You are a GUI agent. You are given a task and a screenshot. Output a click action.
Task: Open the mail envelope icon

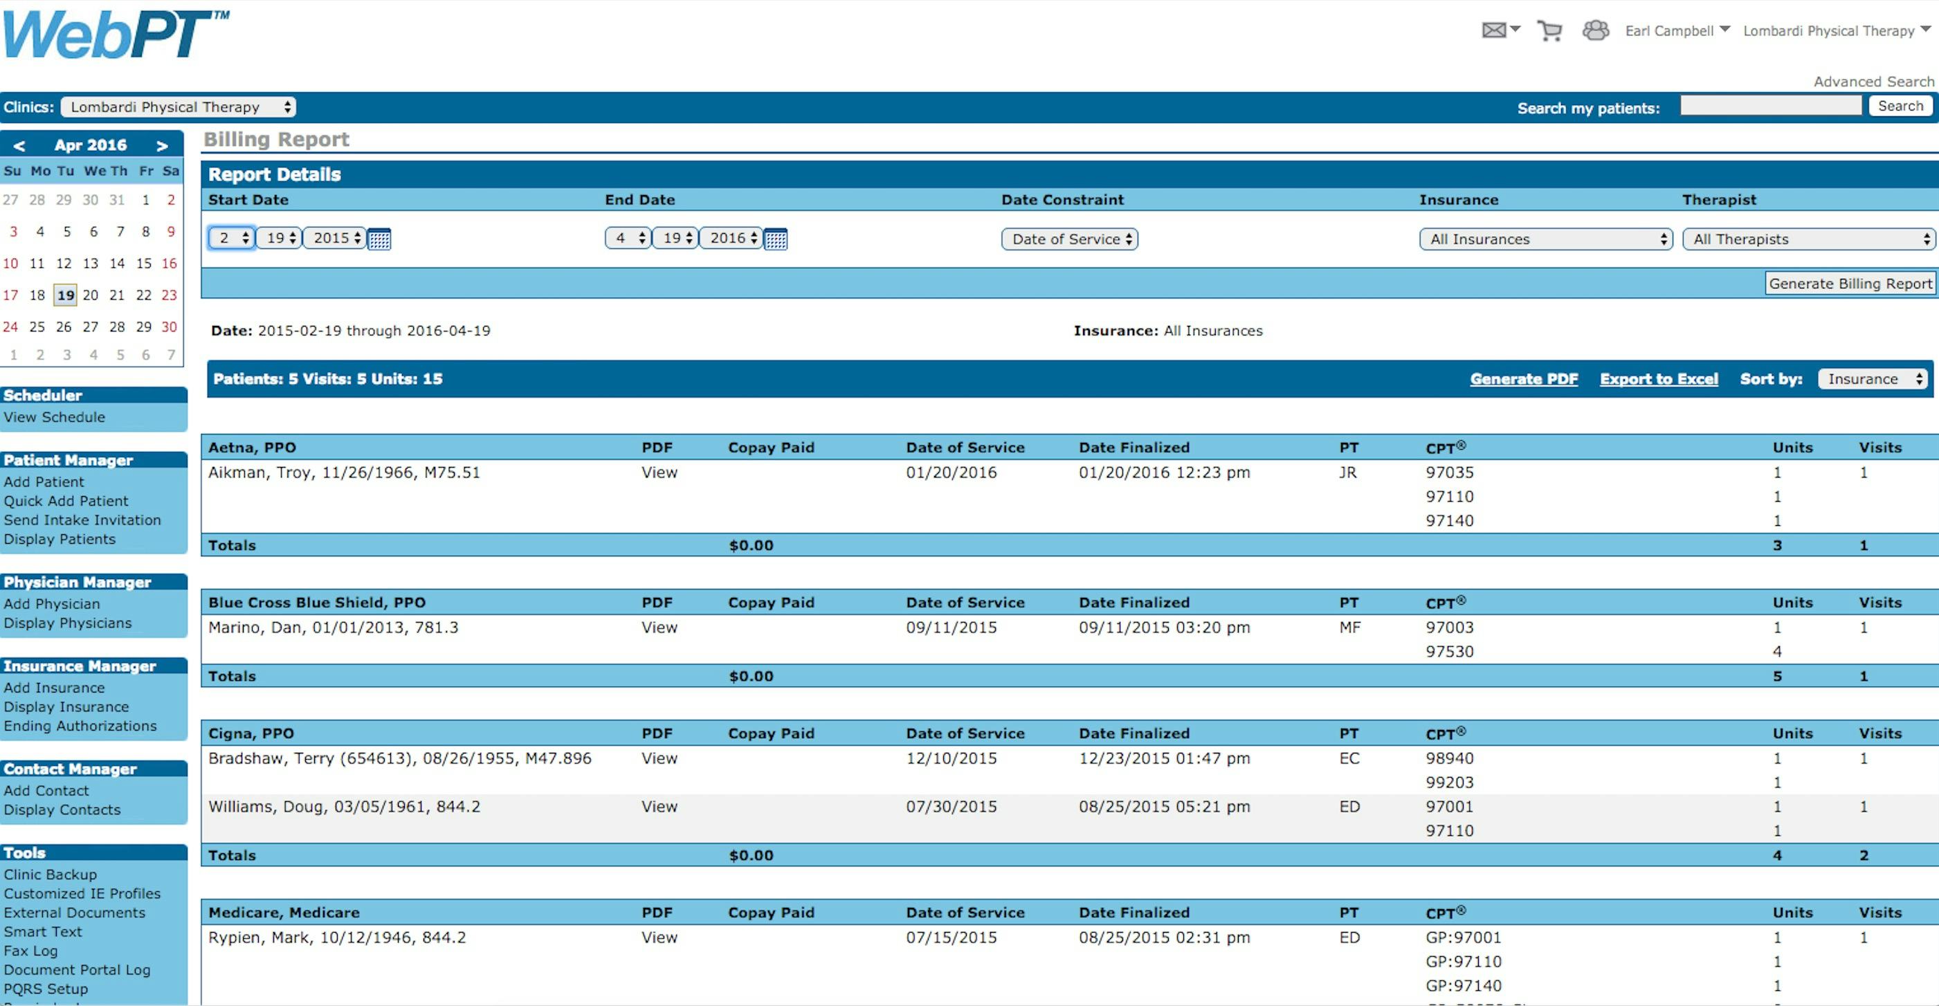1494,30
